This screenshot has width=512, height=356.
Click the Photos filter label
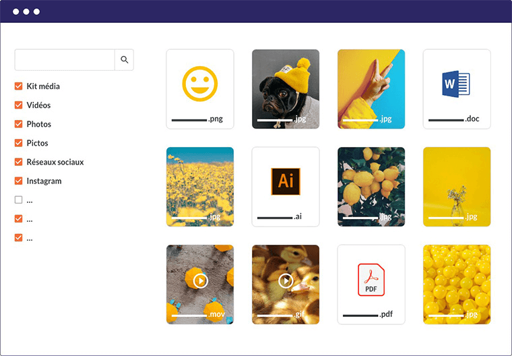(x=39, y=124)
